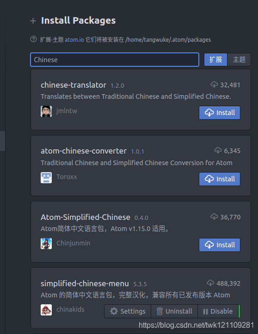Viewport: 258px width, 334px height.
Task: Click Chinjunmin author avatar
Action: pyautogui.click(x=46, y=244)
